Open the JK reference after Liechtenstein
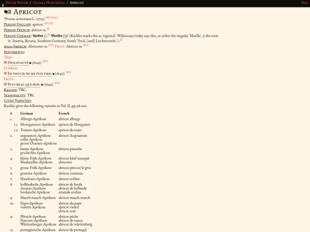 (x=121, y=40)
